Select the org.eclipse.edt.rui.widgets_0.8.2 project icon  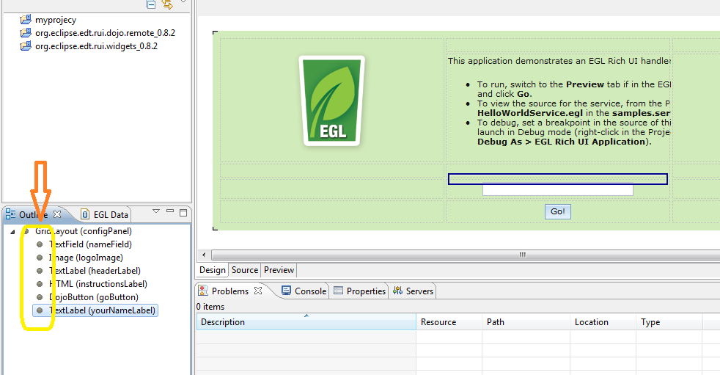pyautogui.click(x=26, y=46)
